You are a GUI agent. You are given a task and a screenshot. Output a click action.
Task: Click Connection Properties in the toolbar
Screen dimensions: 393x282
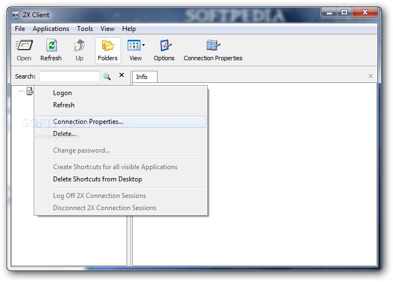213,50
